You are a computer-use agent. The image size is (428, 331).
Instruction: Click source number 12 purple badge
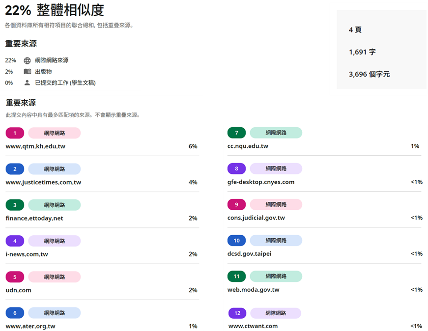point(237,313)
